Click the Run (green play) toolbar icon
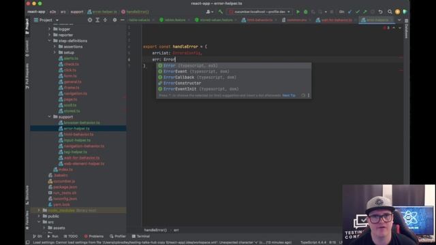 [x=298, y=12]
